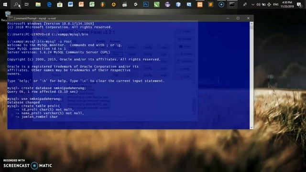This screenshot has width=306, height=172.
Task: Click the 'Server version: 5.6.24' line
Action: (59, 52)
